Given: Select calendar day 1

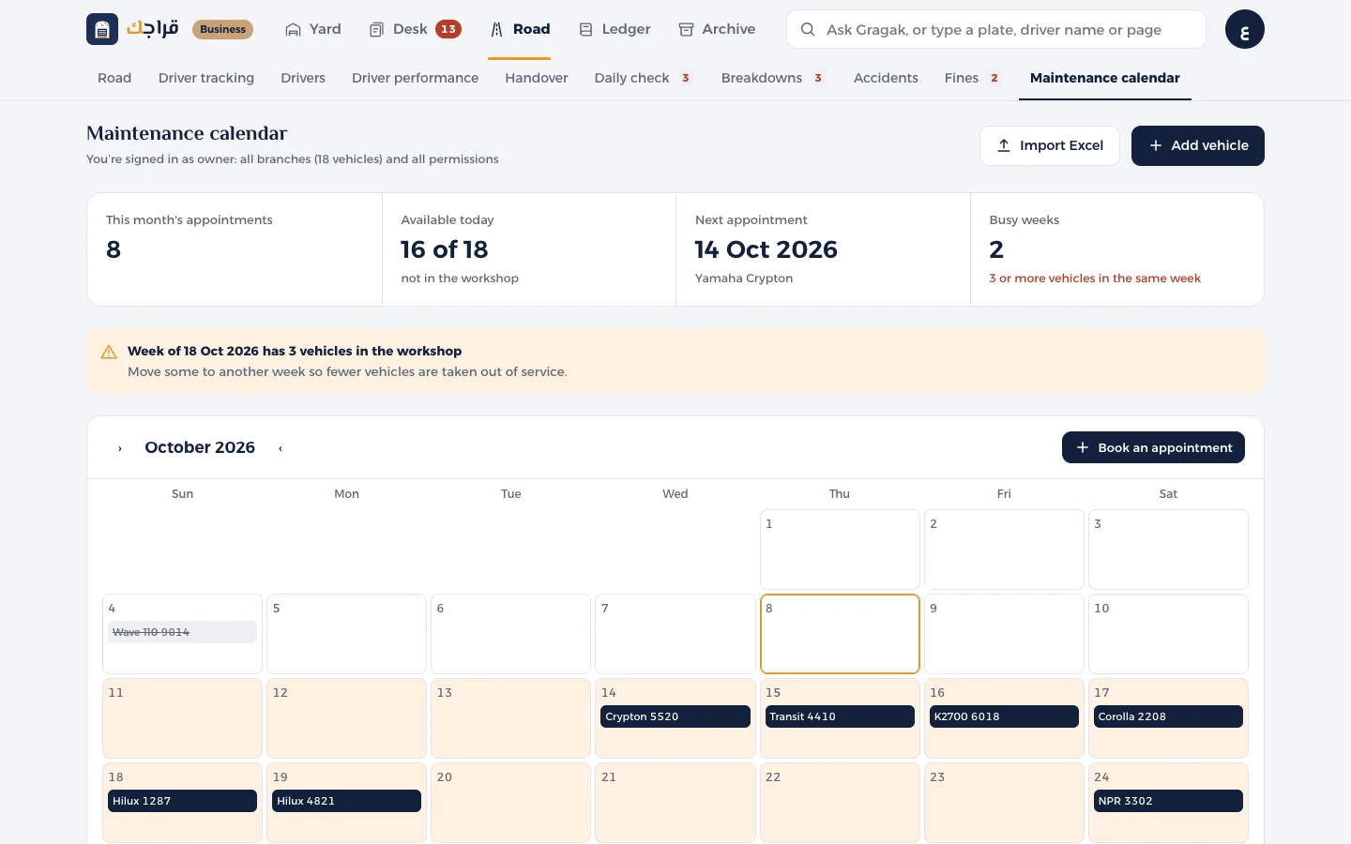Looking at the screenshot, I should click(x=840, y=550).
